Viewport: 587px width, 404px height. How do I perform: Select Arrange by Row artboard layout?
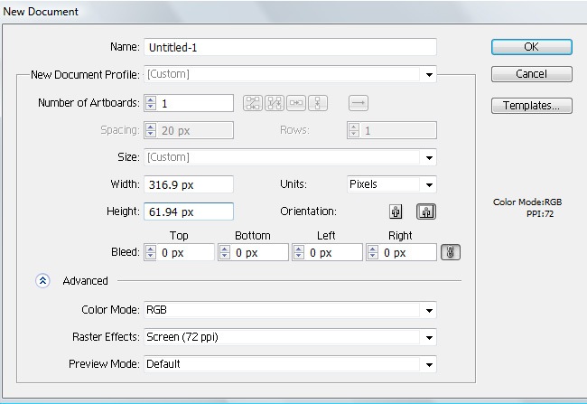297,103
